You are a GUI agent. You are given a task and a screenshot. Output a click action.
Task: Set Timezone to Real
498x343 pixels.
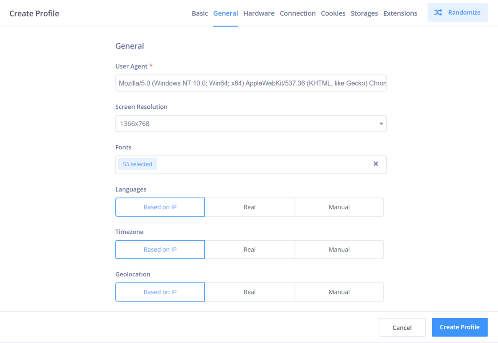click(x=250, y=250)
